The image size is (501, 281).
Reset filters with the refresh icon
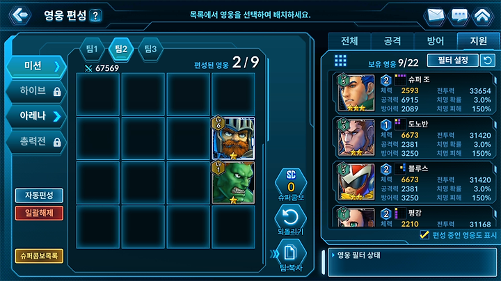pos(488,60)
